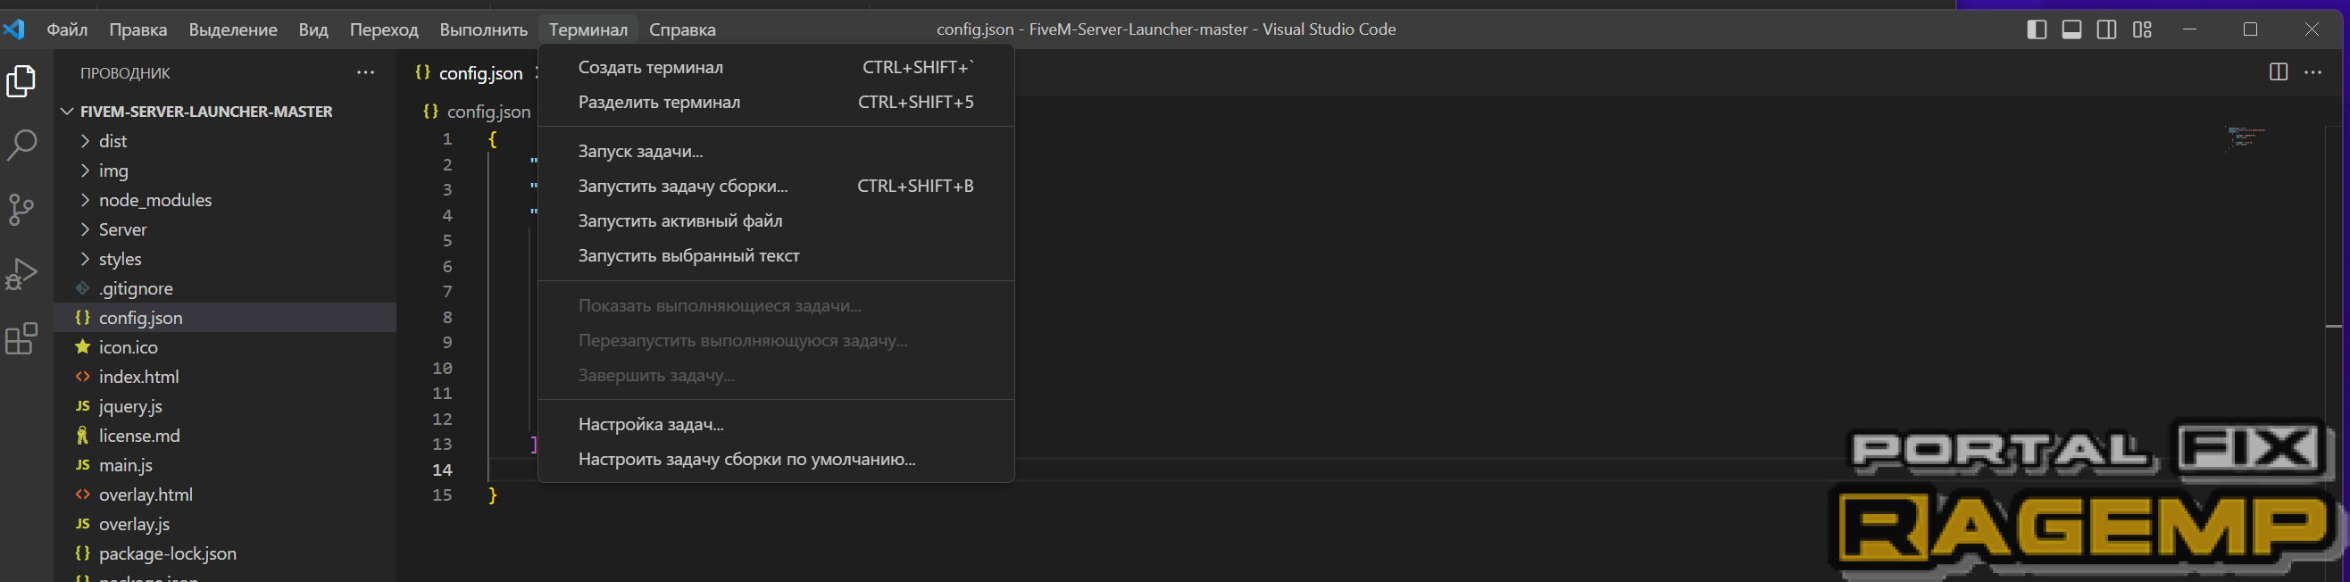Choose Разделить терминал menu entry
Image resolution: width=2350 pixels, height=582 pixels.
pos(777,102)
